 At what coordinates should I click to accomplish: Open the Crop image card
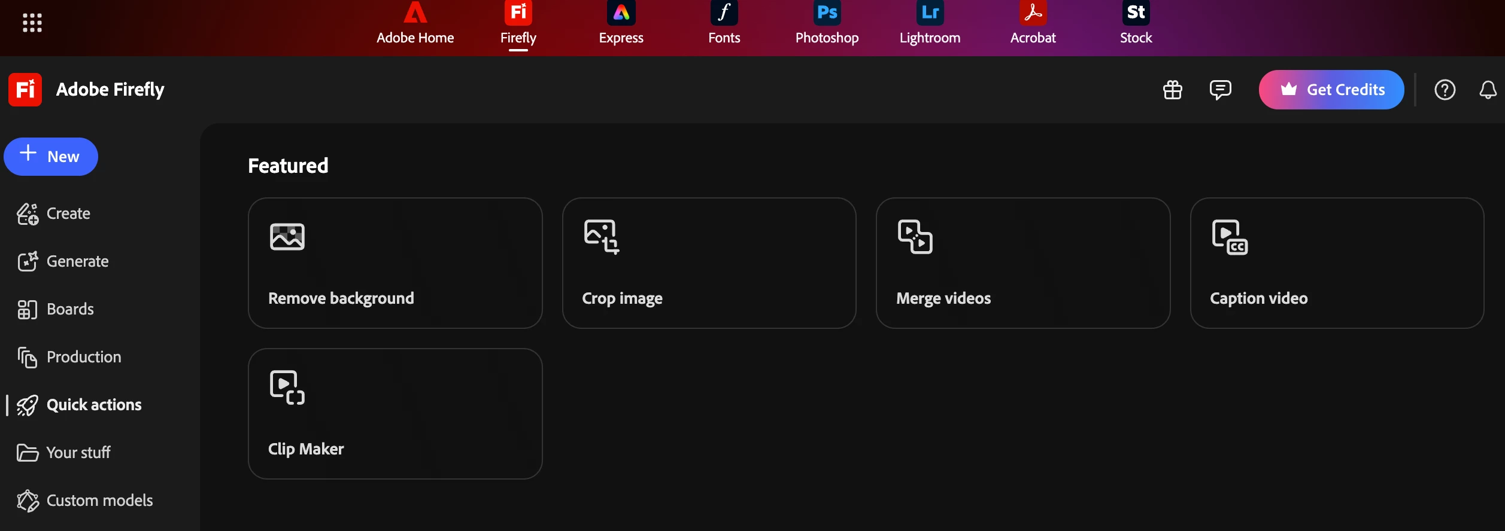pos(709,263)
